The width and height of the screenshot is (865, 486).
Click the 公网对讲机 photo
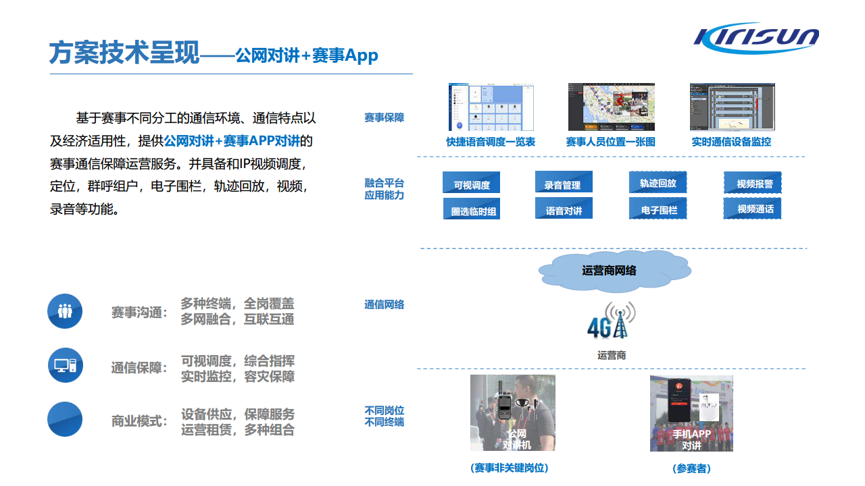pyautogui.click(x=513, y=413)
